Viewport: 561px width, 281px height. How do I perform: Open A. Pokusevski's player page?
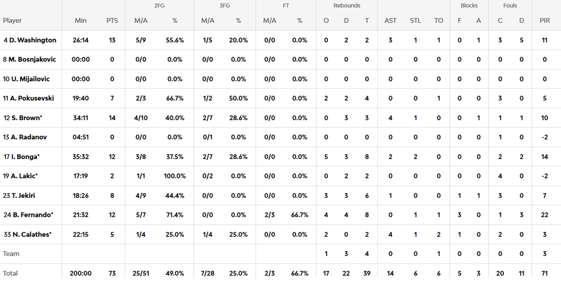(32, 98)
